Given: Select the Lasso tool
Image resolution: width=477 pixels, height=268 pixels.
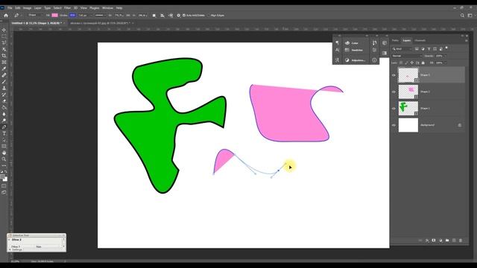Looking at the screenshot, I should (4, 43).
